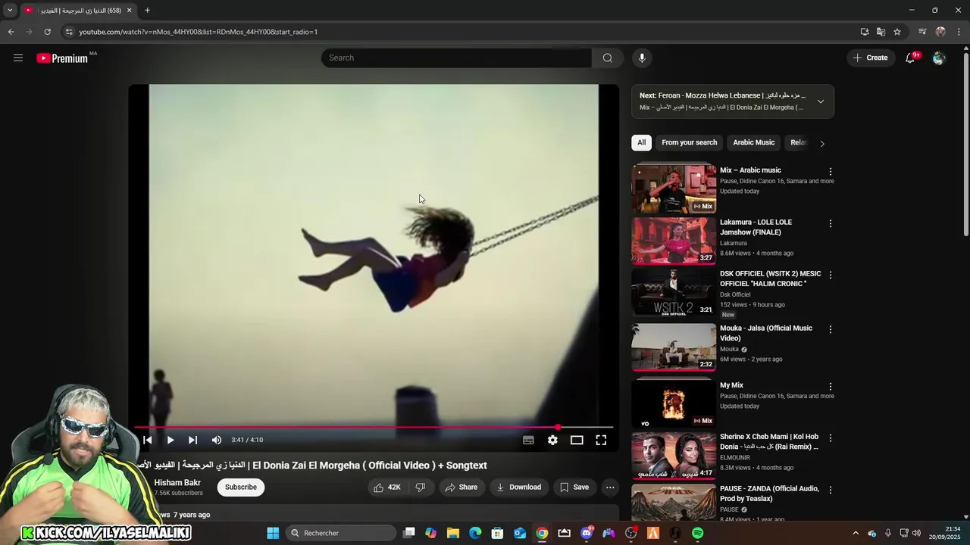Open options for Mouka - Jalsa video
The height and width of the screenshot is (545, 970).
(831, 329)
